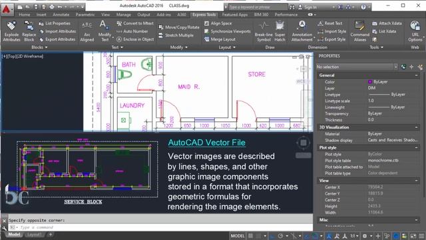Select the Replace Block tool
Screen dimensions: 426x240
click(x=29, y=31)
